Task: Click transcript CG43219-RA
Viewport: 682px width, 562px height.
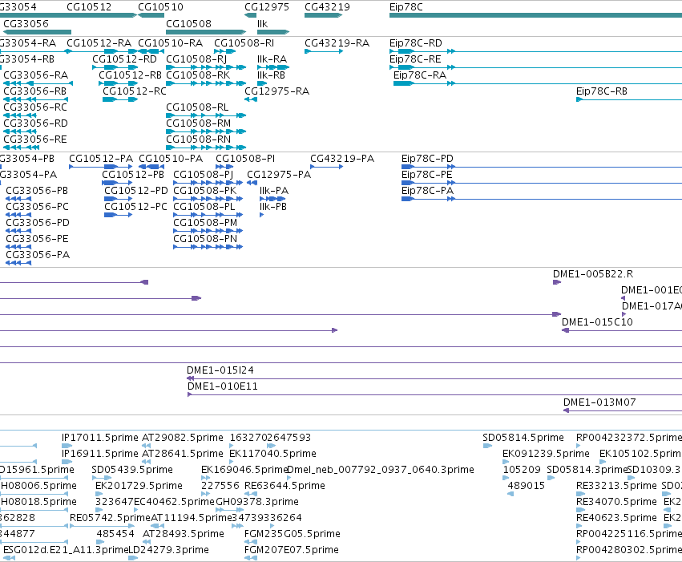Action: pos(337,43)
